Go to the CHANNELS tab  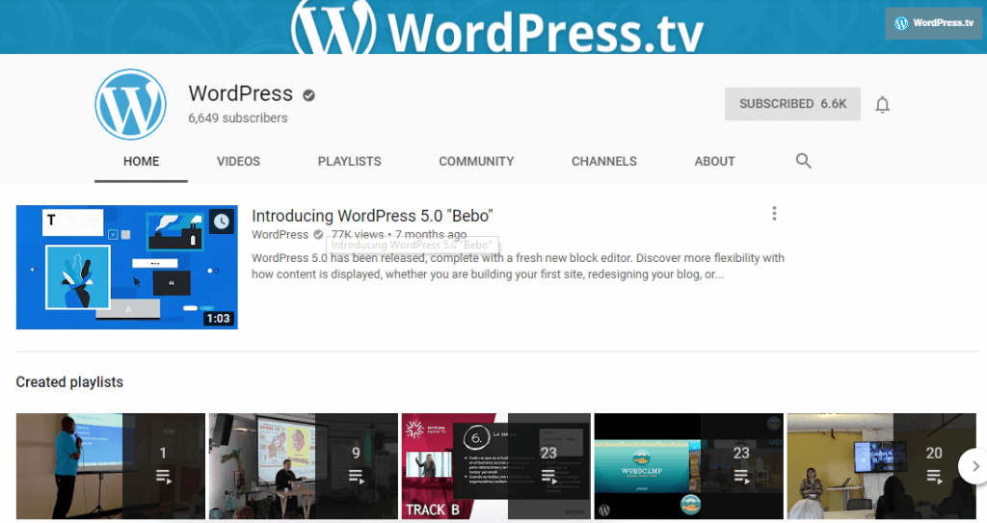point(604,162)
